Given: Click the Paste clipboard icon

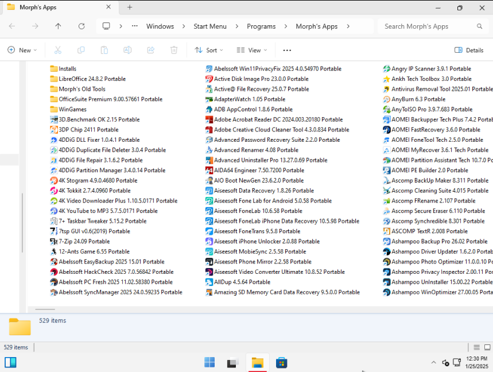Looking at the screenshot, I should (104, 50).
